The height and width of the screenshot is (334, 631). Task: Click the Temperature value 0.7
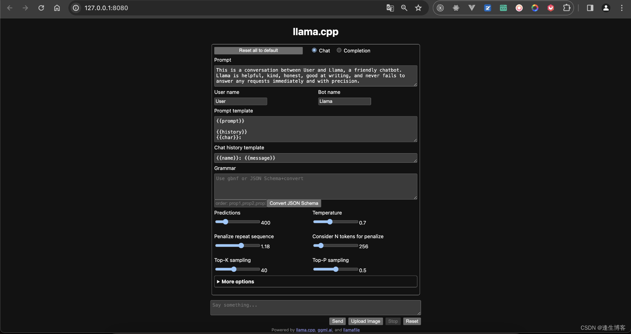point(362,223)
